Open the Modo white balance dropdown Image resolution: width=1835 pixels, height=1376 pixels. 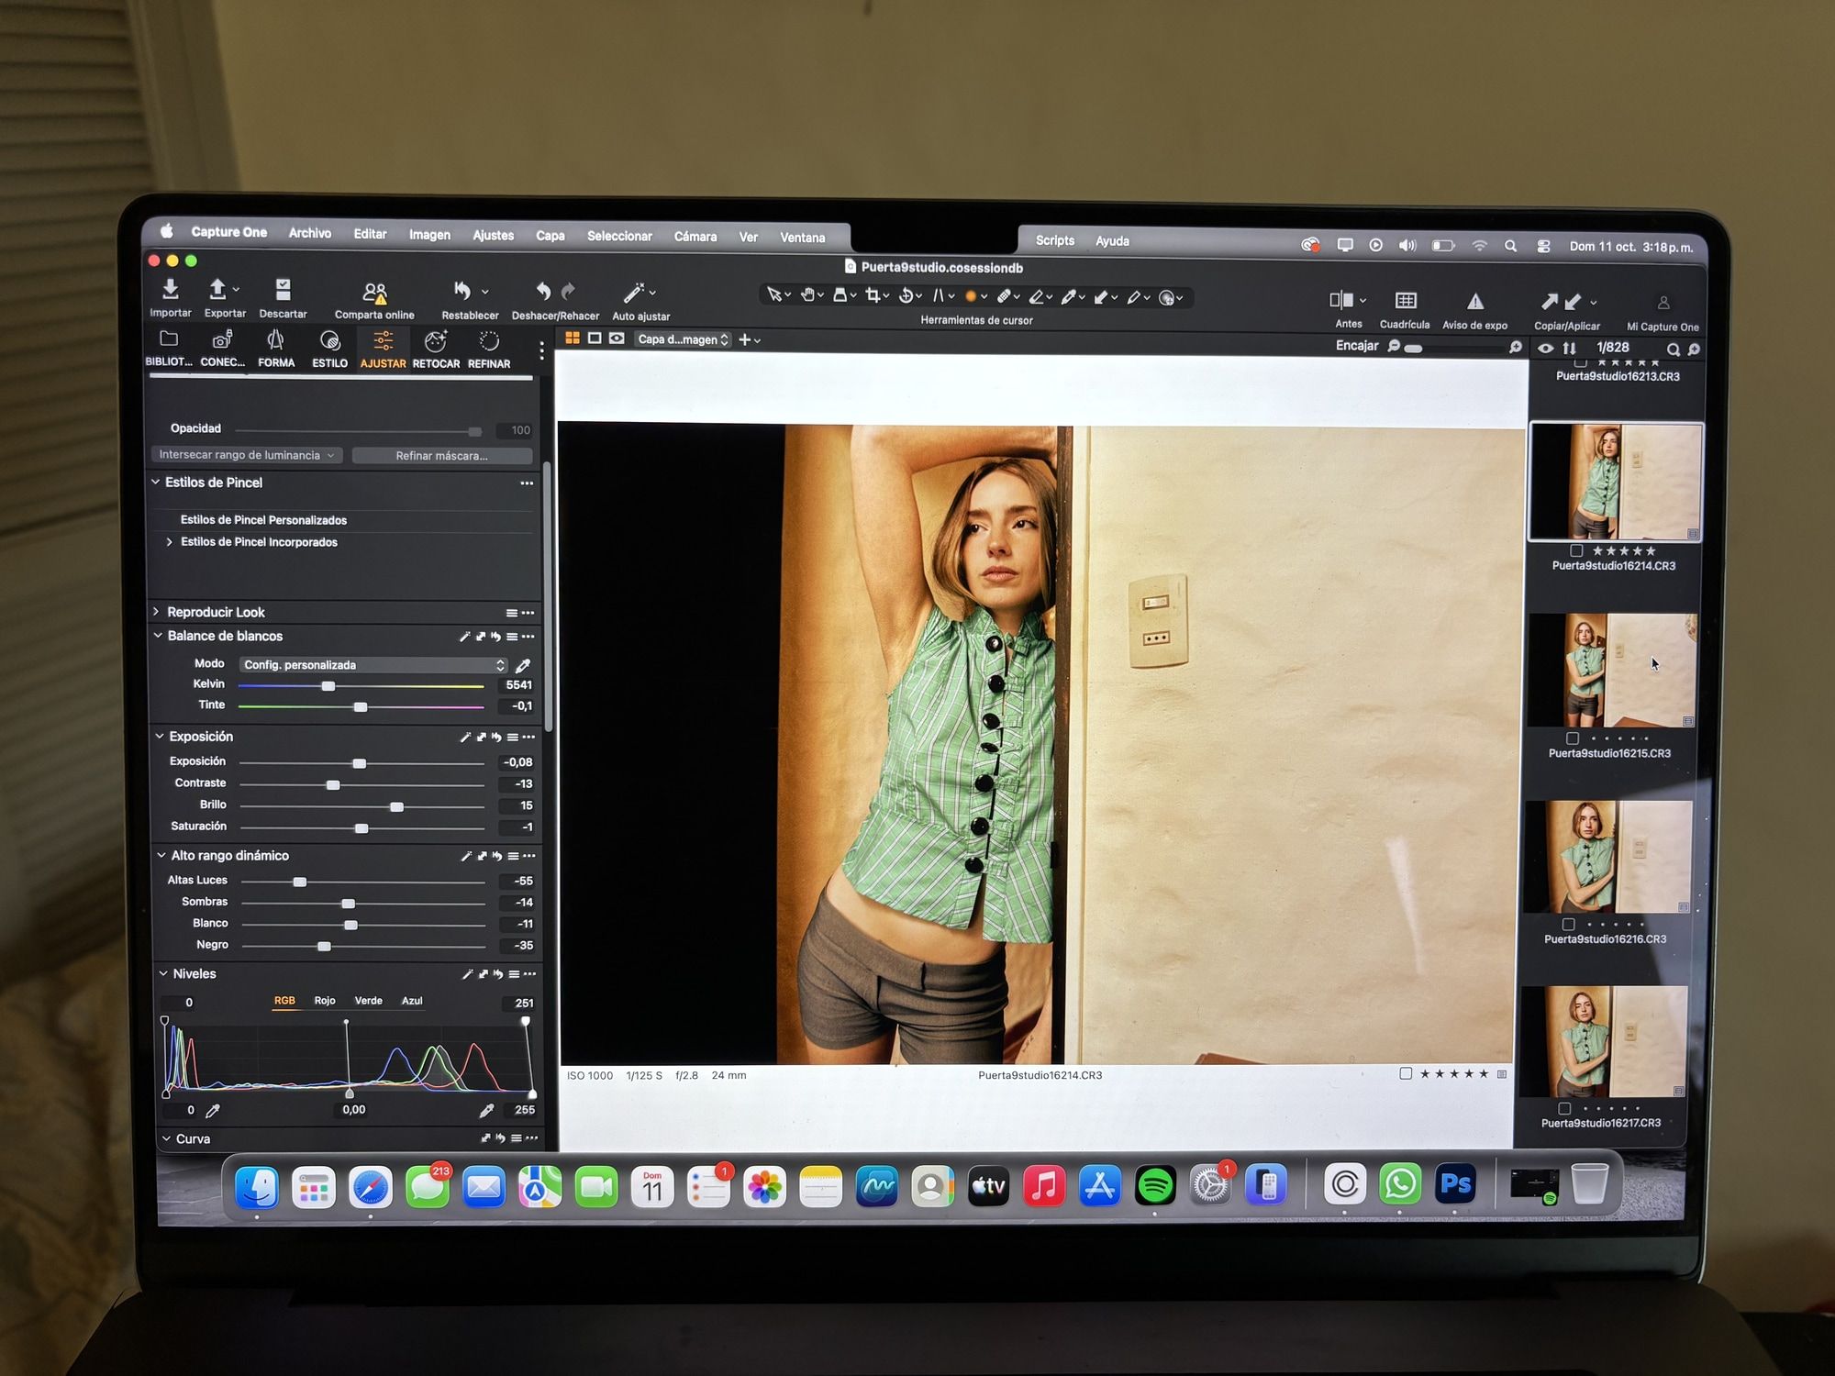pos(373,665)
